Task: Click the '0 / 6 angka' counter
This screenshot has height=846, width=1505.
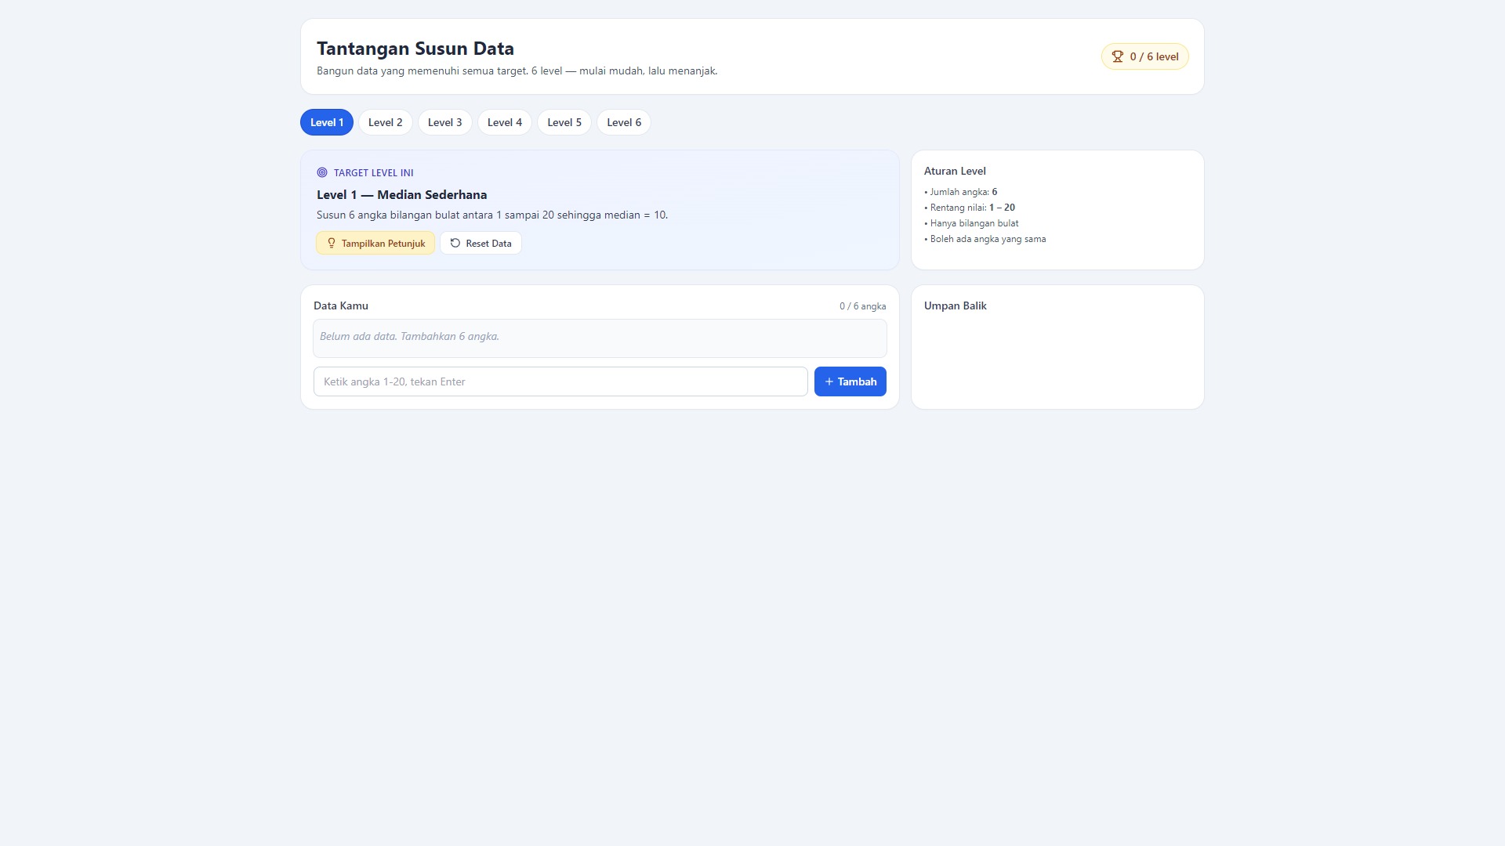Action: 863,306
